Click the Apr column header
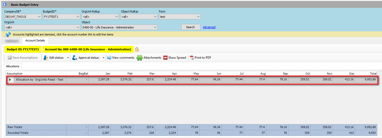The width and height of the screenshot is (382, 138). [166, 74]
